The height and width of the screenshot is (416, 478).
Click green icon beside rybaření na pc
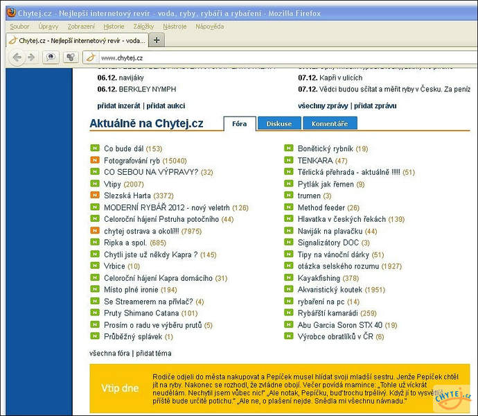pos(288,301)
